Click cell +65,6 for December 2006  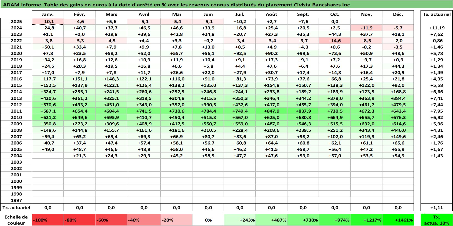[398, 143]
